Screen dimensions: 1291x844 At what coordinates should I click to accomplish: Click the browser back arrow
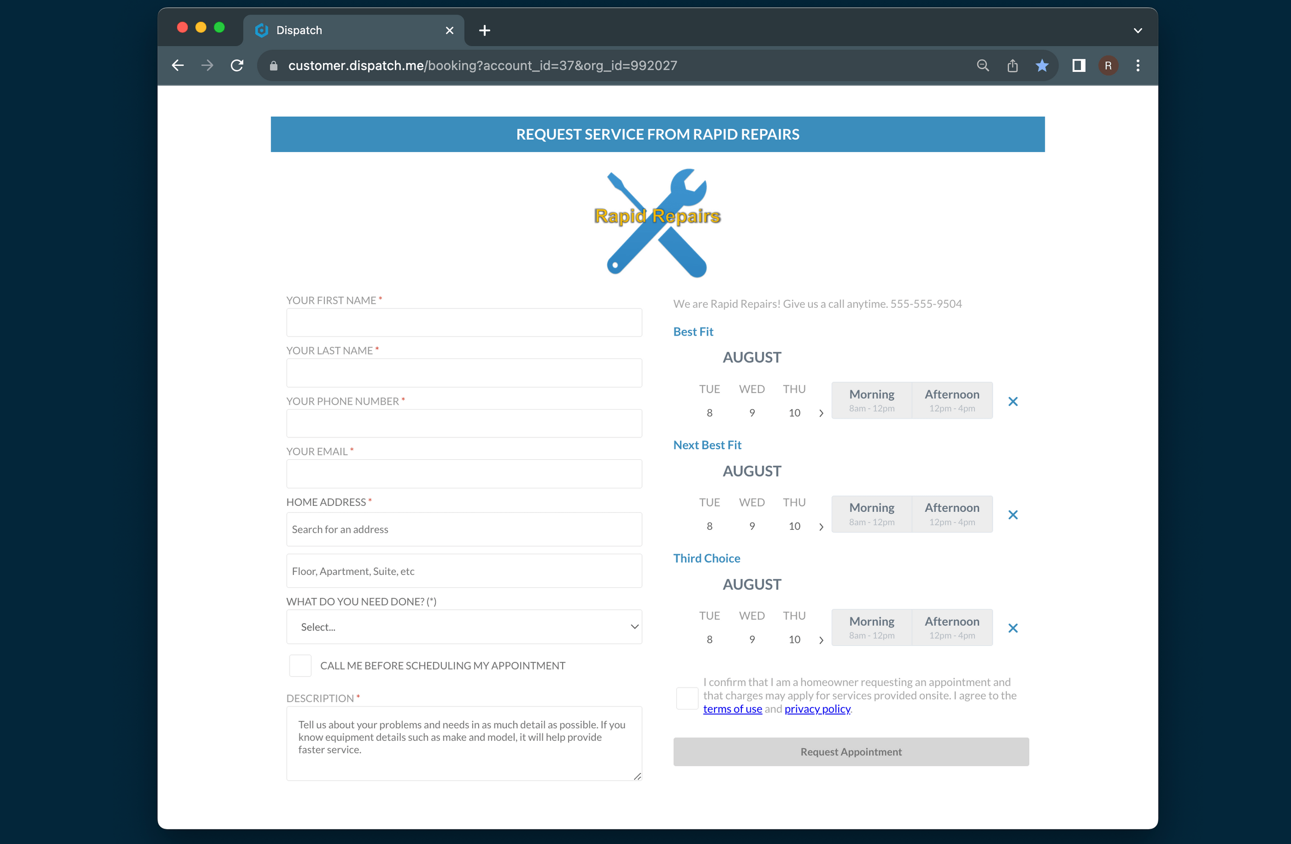(178, 66)
